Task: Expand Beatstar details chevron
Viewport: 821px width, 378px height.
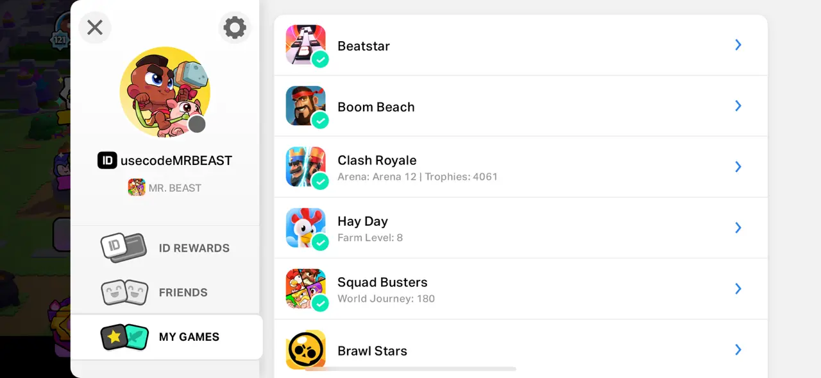Action: [x=738, y=45]
